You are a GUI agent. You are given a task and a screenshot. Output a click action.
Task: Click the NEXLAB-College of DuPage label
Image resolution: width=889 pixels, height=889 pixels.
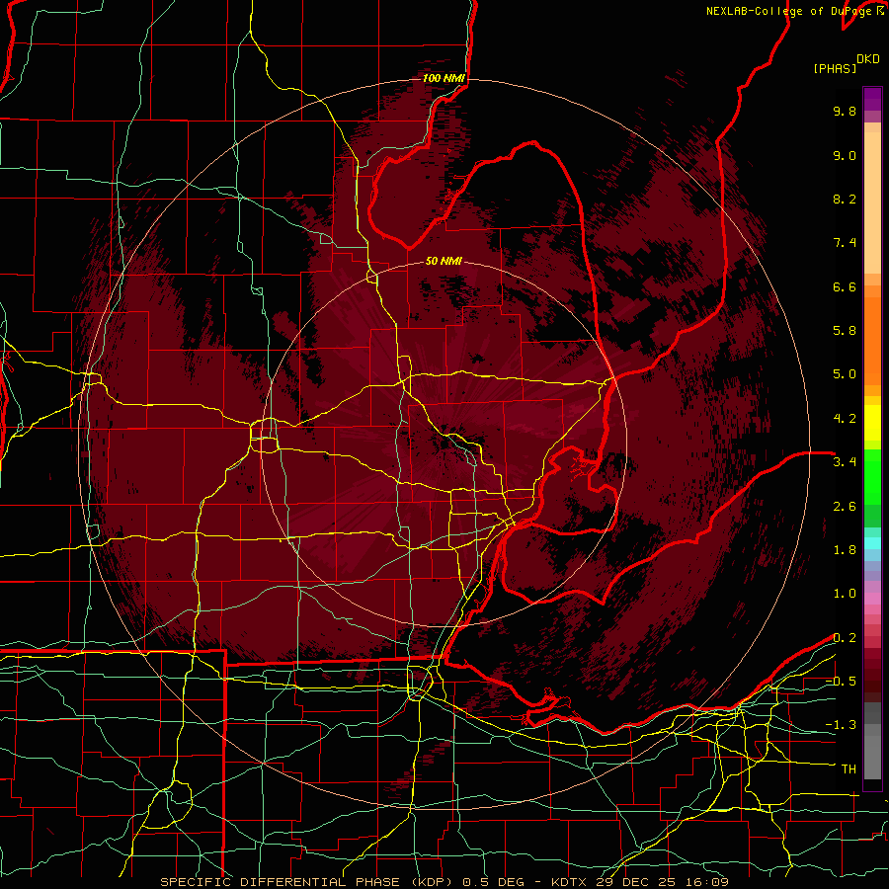coord(795,11)
